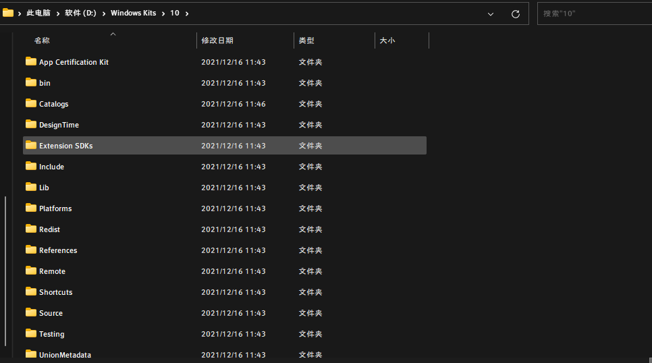Click the Testing folder icon
Image resolution: width=652 pixels, height=363 pixels.
tap(31, 333)
